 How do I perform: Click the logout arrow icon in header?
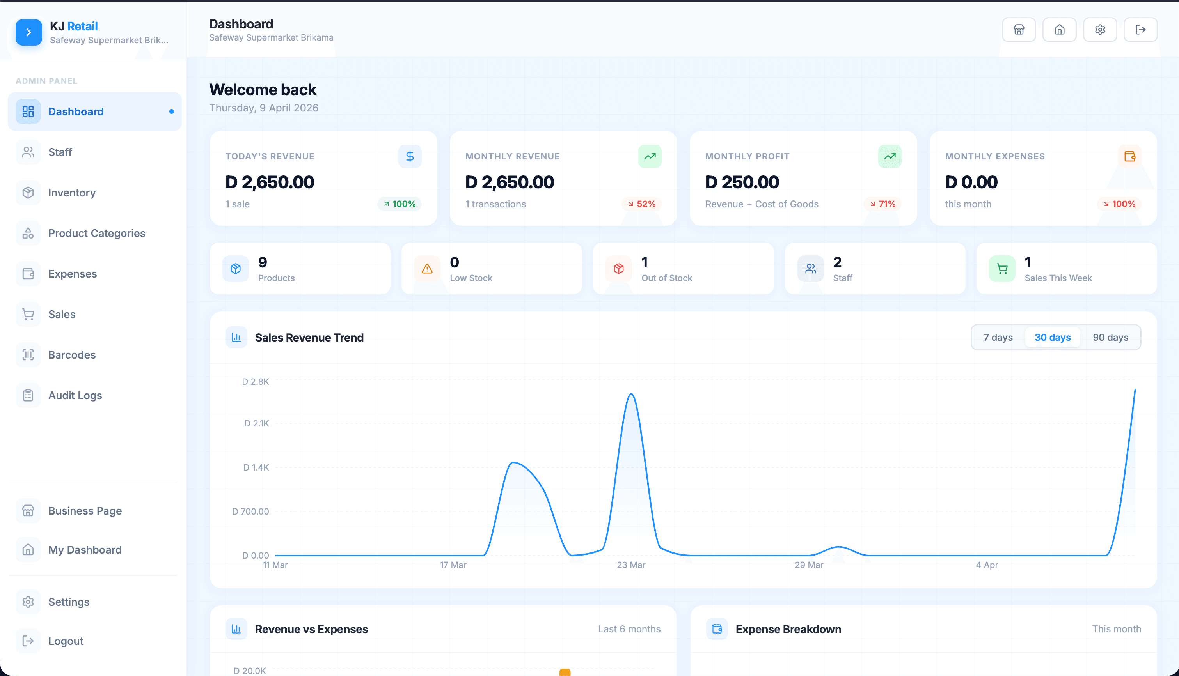[x=1140, y=30]
